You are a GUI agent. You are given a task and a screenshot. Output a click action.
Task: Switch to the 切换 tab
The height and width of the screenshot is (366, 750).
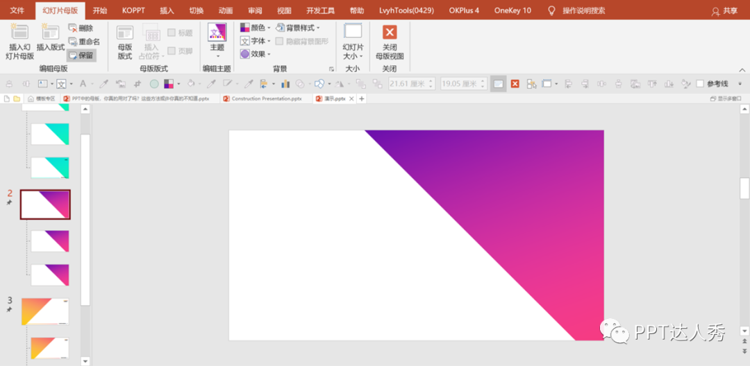coord(196,10)
